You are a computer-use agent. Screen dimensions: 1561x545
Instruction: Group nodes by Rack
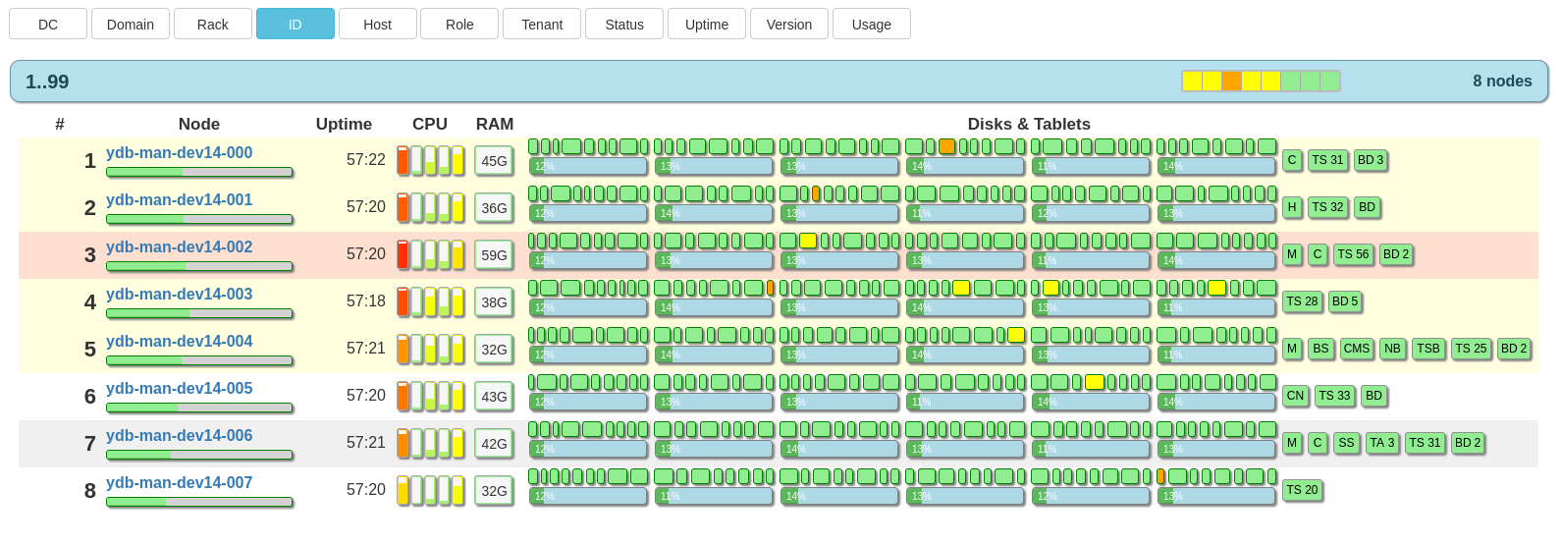point(212,25)
